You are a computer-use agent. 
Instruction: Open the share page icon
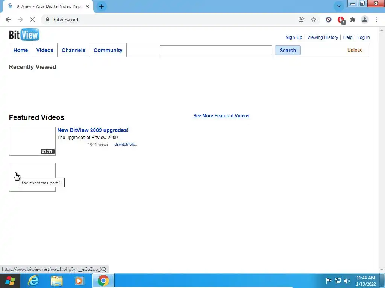(x=301, y=19)
